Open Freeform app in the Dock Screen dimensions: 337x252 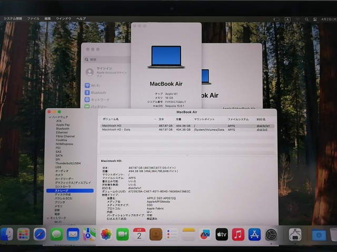tap(205, 235)
